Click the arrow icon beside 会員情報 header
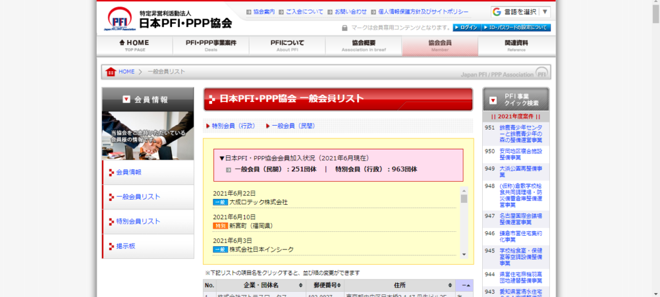This screenshot has width=660, height=297. (126, 100)
